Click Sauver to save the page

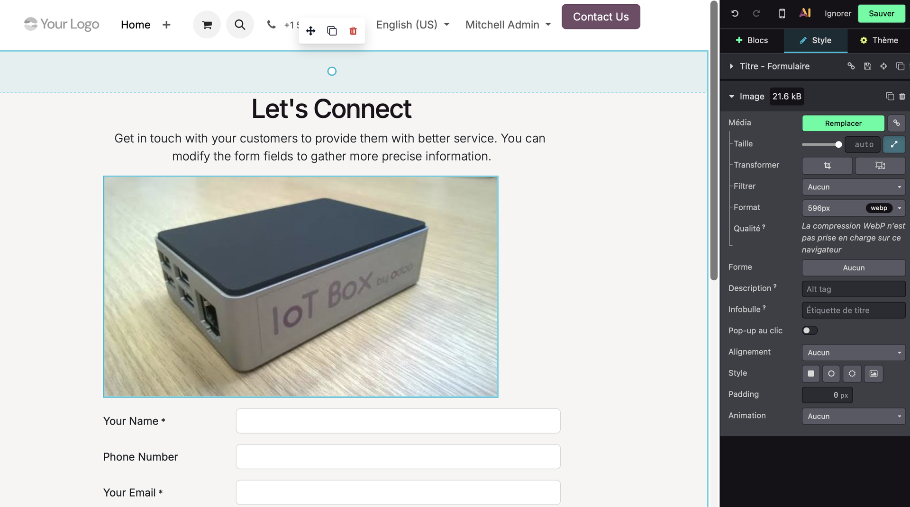[881, 13]
